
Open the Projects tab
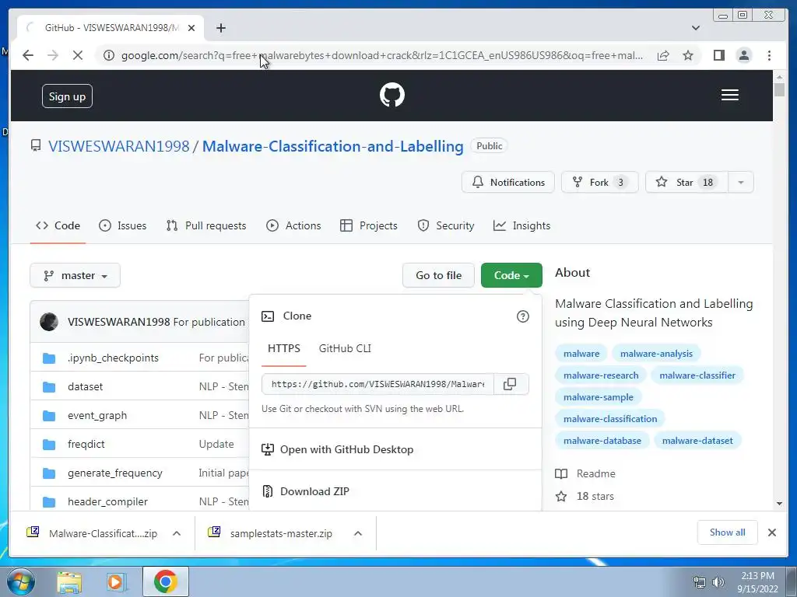[368, 226]
